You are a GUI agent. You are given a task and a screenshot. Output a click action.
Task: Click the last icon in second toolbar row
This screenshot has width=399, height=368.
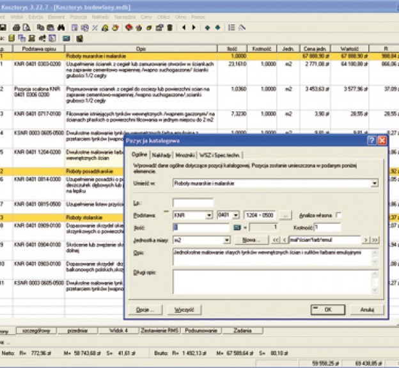(80, 38)
